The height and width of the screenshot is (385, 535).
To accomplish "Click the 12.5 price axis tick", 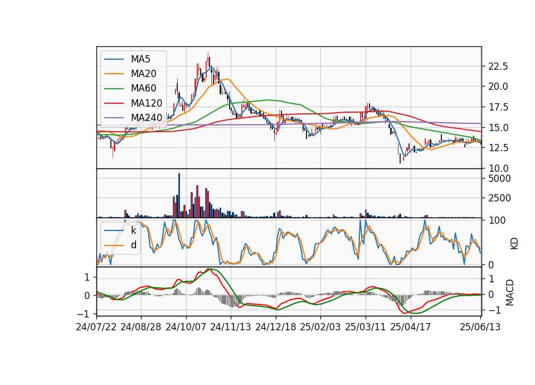I will point(498,148).
